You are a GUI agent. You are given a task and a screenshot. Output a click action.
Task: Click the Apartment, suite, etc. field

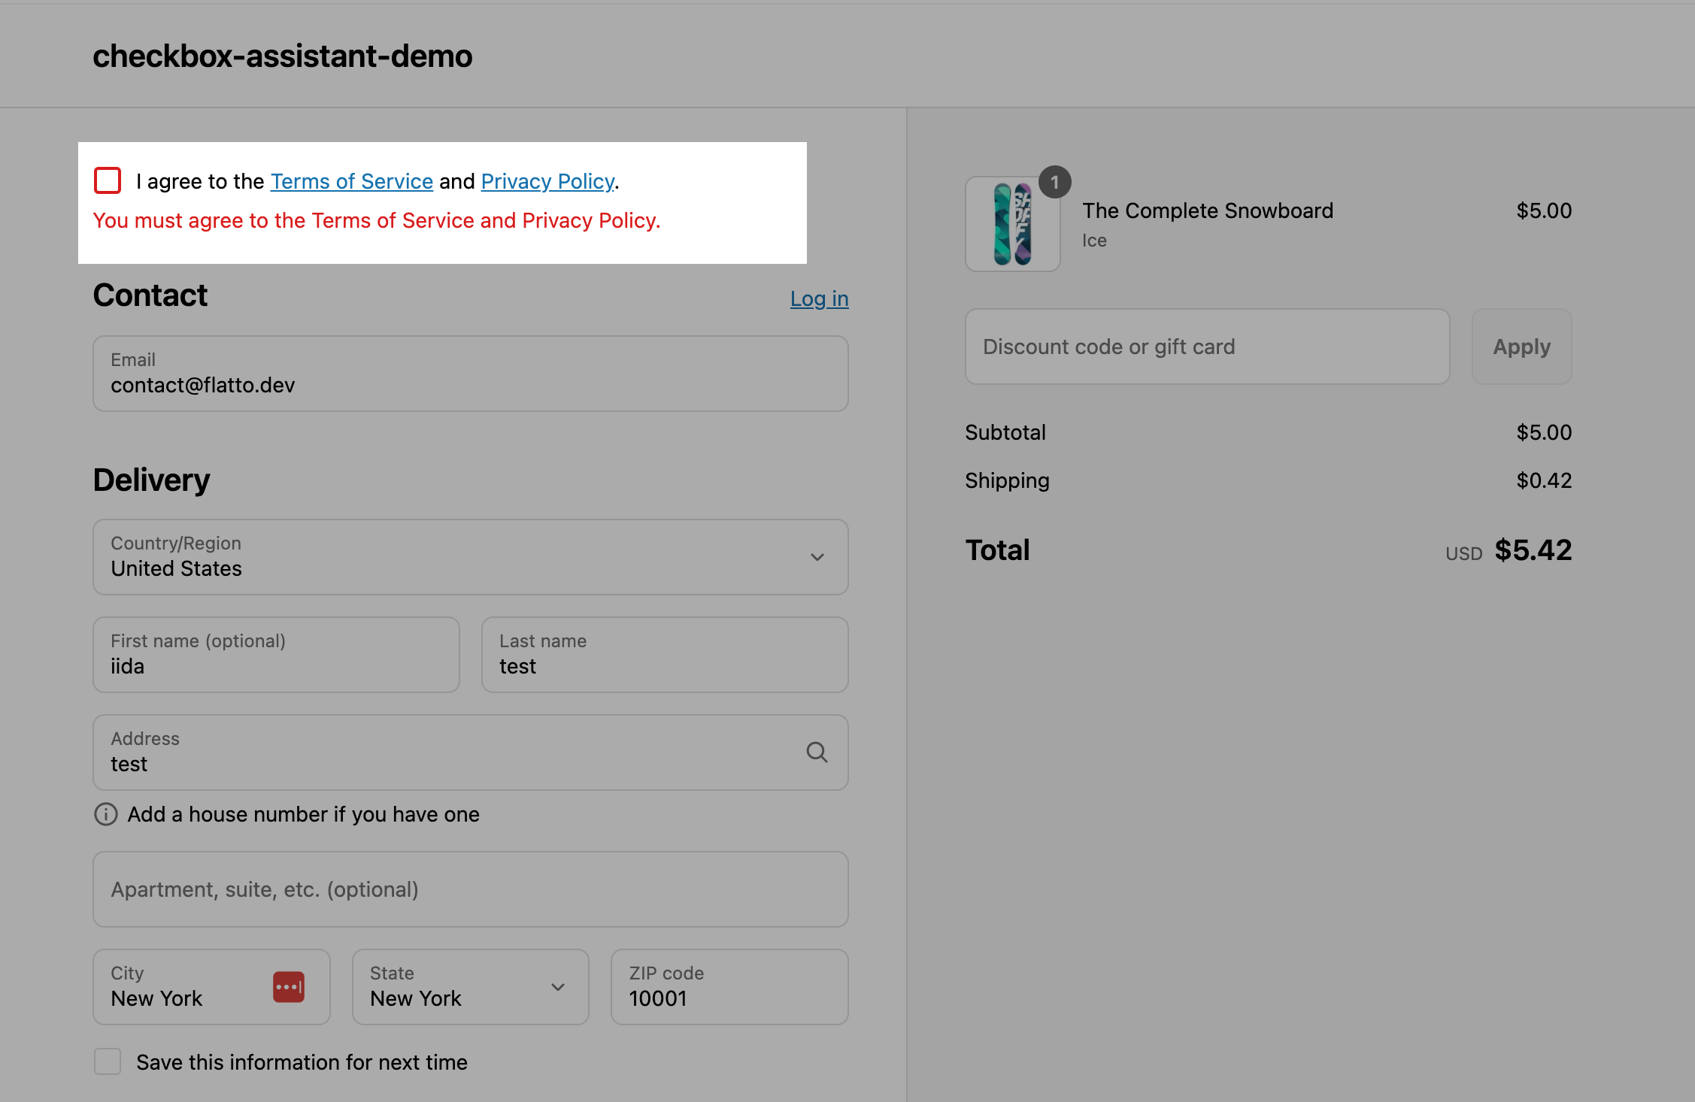(470, 889)
